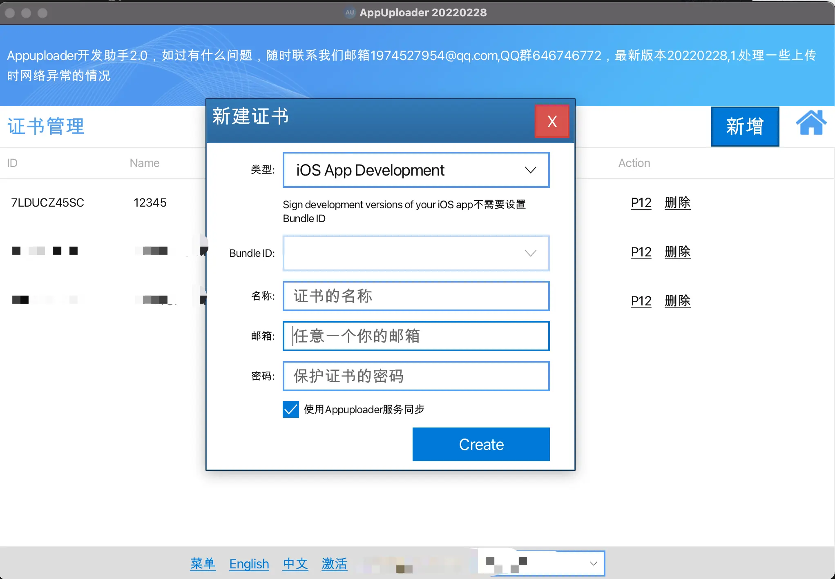Expand the Bundle ID dropdown
Screen dimensions: 835x579
point(530,253)
